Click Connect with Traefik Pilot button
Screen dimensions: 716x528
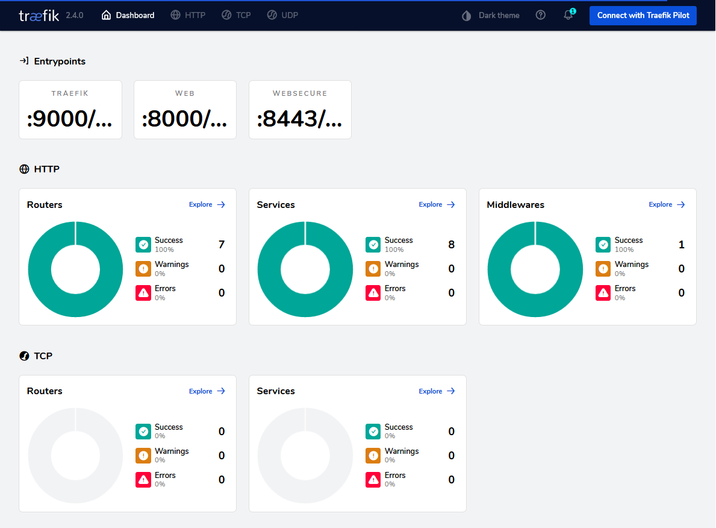pos(643,16)
